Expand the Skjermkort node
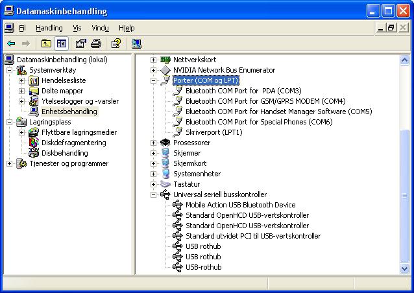Screen dimensions: 414x293 click(153, 163)
